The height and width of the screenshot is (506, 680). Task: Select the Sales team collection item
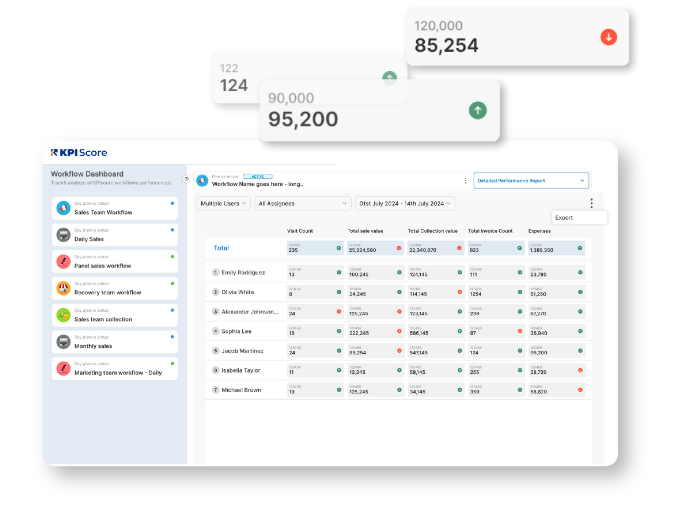click(x=115, y=315)
